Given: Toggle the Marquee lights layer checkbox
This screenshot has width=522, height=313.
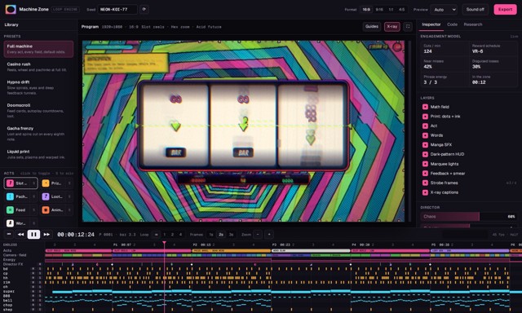Looking at the screenshot, I should click(425, 164).
